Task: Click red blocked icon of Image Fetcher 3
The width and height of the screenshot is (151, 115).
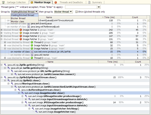Action: 21,39
